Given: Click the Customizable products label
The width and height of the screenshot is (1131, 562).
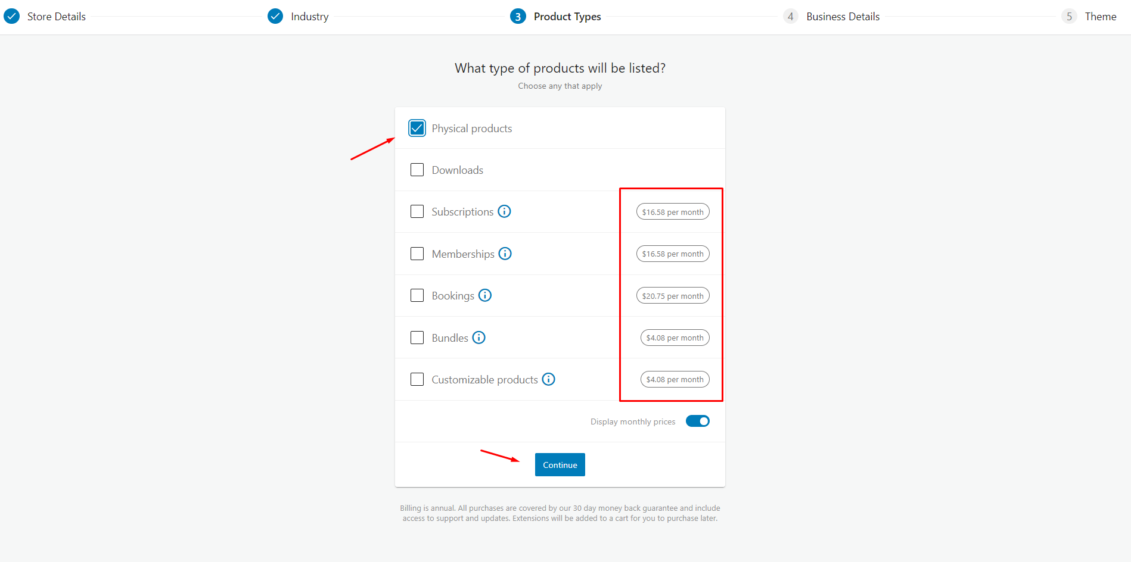Looking at the screenshot, I should [x=484, y=380].
